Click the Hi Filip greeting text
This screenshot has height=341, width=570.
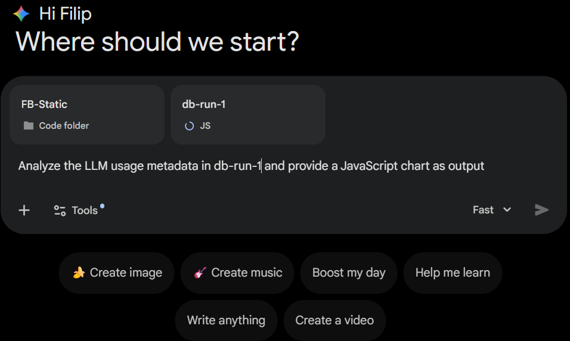tap(65, 13)
